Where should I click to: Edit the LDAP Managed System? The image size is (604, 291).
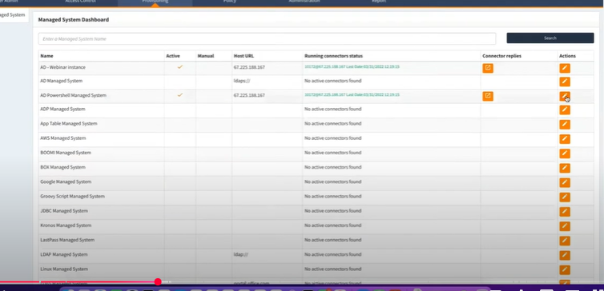(x=565, y=255)
